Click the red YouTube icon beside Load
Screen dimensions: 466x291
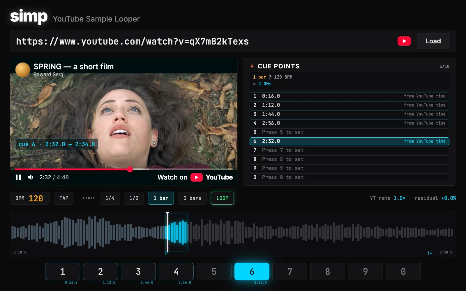pyautogui.click(x=404, y=41)
